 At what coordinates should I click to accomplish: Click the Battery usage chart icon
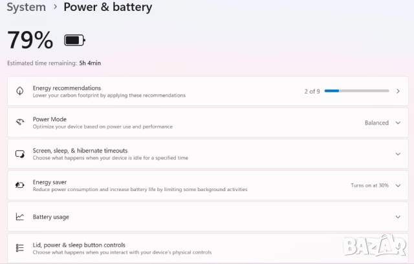coord(20,217)
